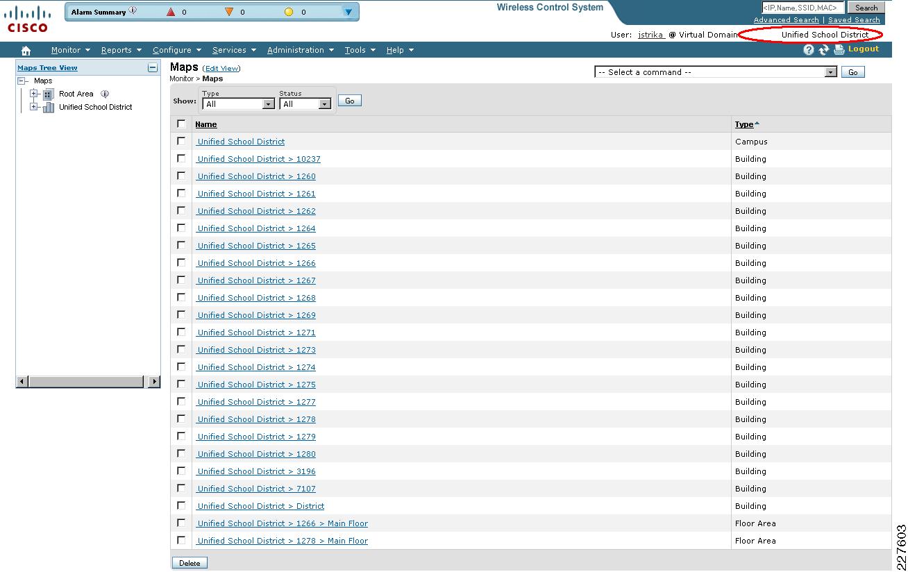Click the major orange alarm triangle
Screen dimensions: 908x572
pyautogui.click(x=229, y=12)
